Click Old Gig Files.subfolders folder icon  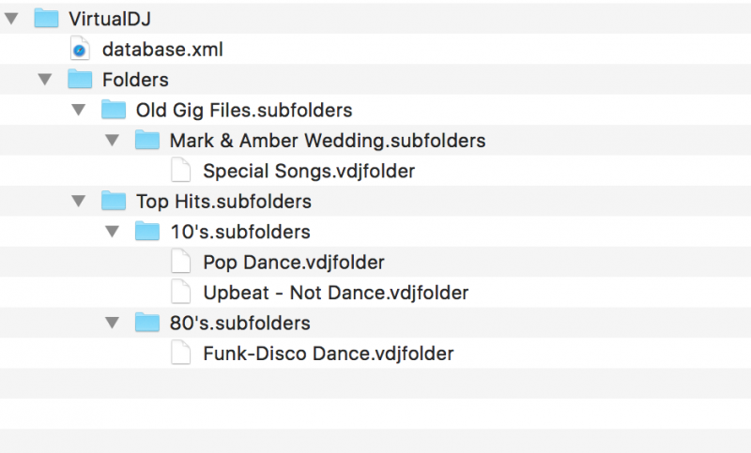pyautogui.click(x=114, y=110)
